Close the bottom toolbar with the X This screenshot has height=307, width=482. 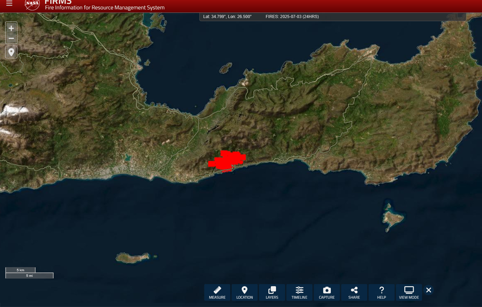[429, 290]
